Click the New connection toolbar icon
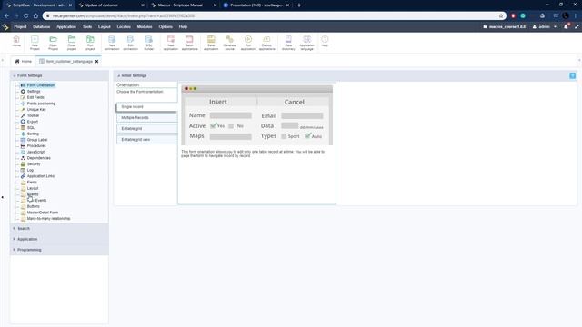 click(x=112, y=43)
